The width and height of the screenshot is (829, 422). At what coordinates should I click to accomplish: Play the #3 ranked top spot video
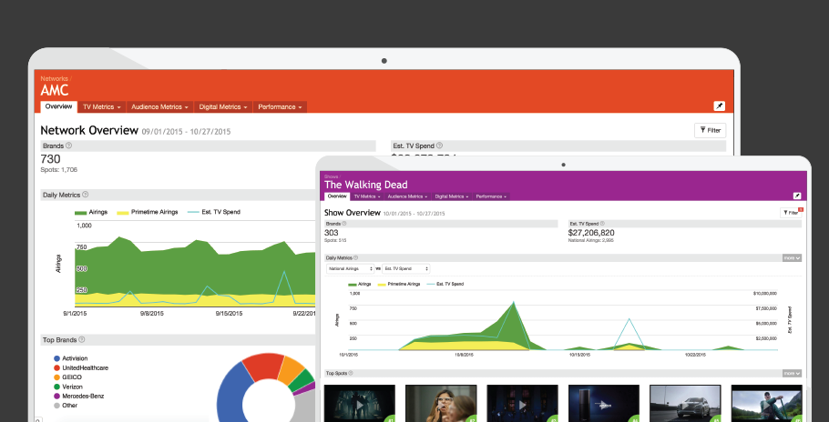(522, 404)
